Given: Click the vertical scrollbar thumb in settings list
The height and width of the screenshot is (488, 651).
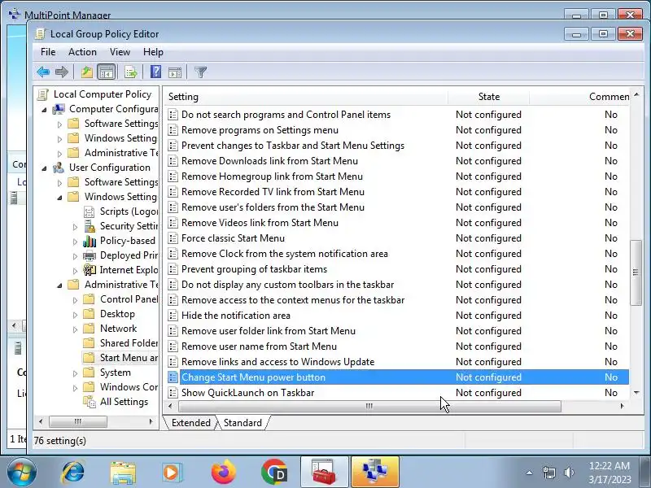Looking at the screenshot, I should (636, 272).
